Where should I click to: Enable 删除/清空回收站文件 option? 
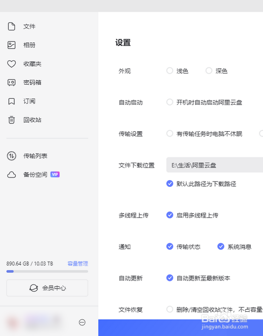tap(169, 309)
